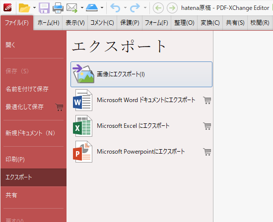Switch to the フォーム(F) tab
273x222 pixels.
point(156,23)
